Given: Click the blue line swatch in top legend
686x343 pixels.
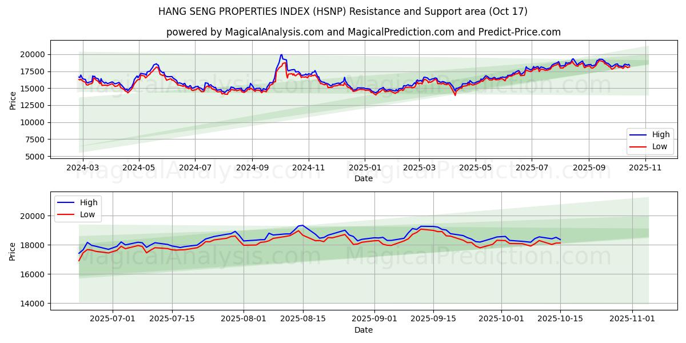Looking at the screenshot, I should (639, 135).
